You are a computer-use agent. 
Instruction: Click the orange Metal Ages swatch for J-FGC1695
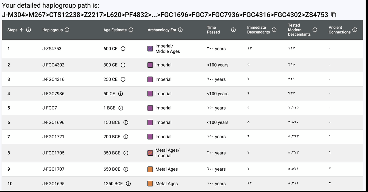(x=150, y=184)
